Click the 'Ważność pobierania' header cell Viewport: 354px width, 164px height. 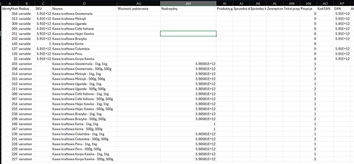[139, 9]
